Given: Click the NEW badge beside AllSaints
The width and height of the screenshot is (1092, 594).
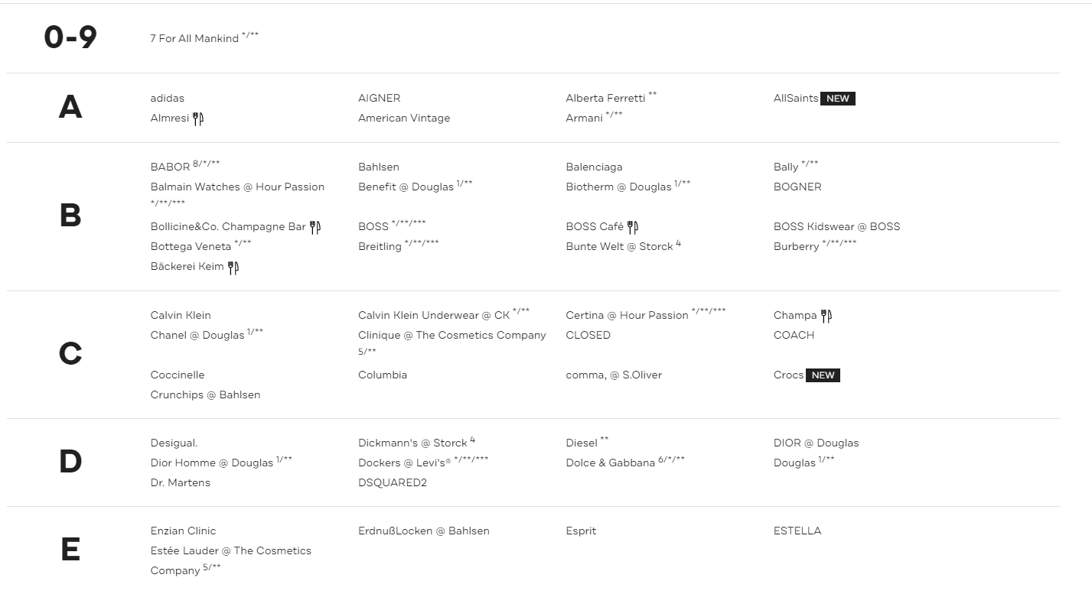Looking at the screenshot, I should point(837,99).
